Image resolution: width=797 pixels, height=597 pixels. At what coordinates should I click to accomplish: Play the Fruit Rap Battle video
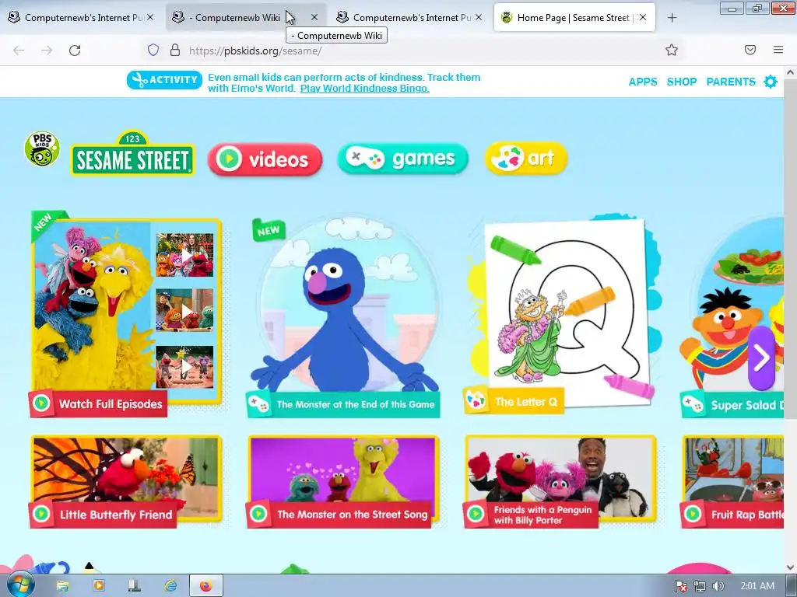pyautogui.click(x=732, y=482)
